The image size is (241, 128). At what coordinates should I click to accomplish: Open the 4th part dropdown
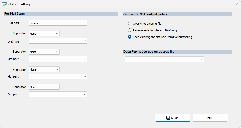(58, 77)
